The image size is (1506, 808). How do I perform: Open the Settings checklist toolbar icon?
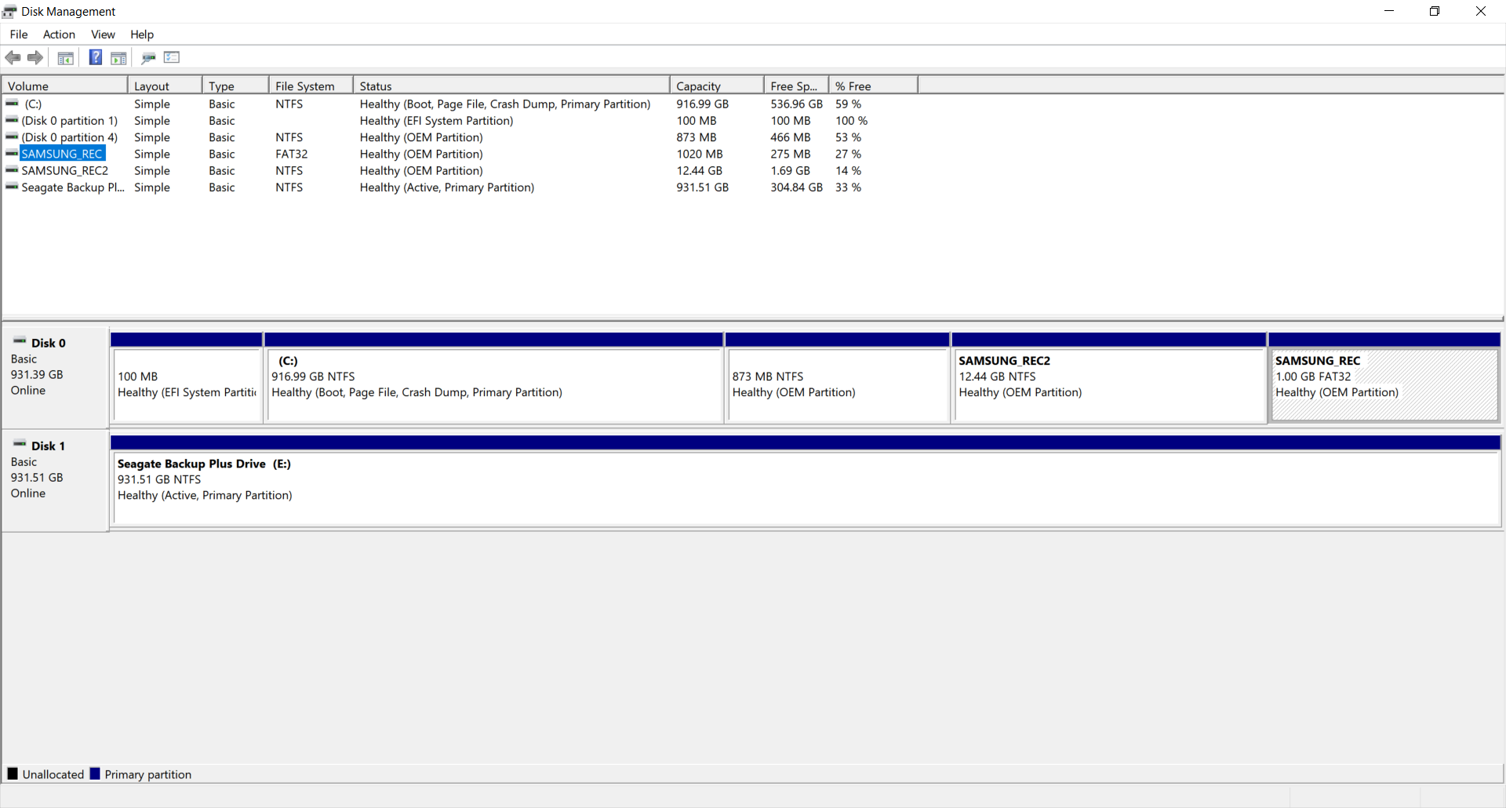[172, 57]
